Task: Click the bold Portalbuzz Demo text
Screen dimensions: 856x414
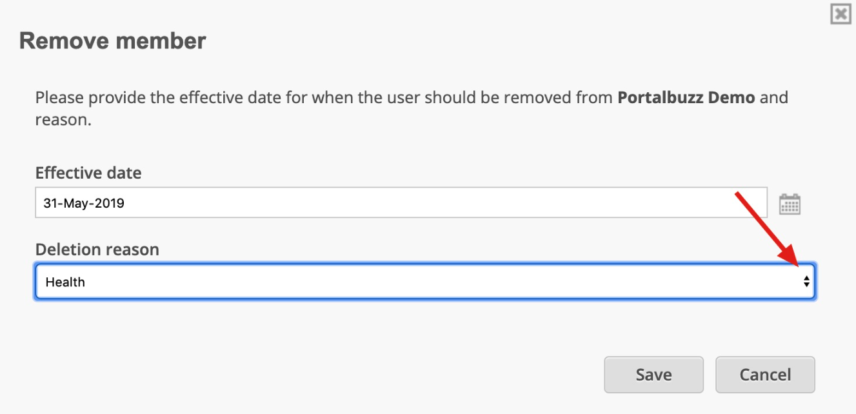Action: (x=686, y=98)
